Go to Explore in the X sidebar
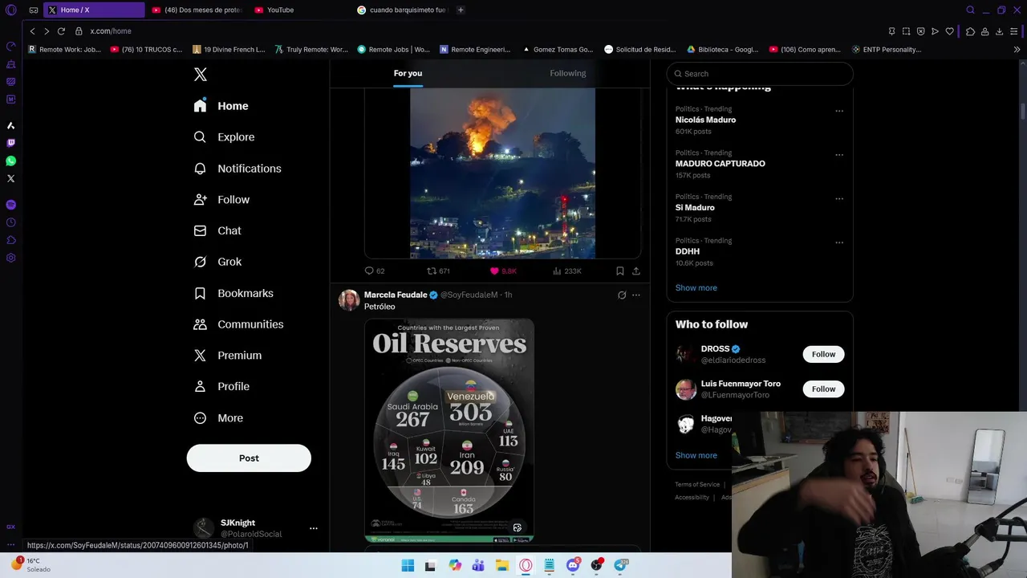 [x=225, y=137]
